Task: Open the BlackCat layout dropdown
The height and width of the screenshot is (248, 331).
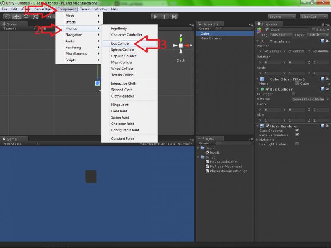Action: point(314,17)
